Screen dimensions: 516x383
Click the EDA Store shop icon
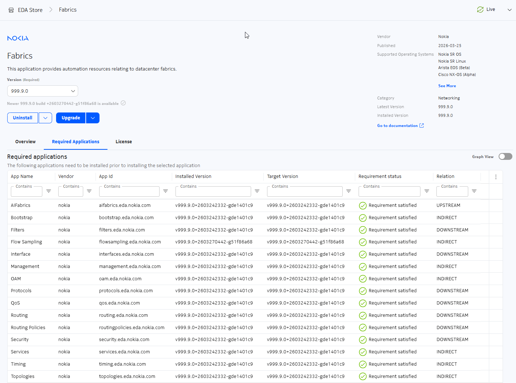click(11, 10)
